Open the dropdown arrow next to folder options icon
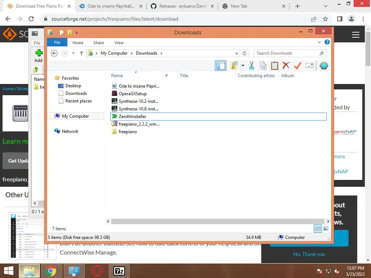371x278 pixels. point(243,66)
